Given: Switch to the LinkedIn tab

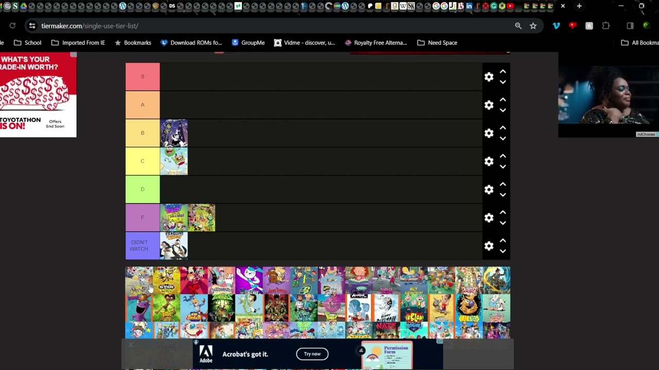Looking at the screenshot, I should pyautogui.click(x=469, y=6).
